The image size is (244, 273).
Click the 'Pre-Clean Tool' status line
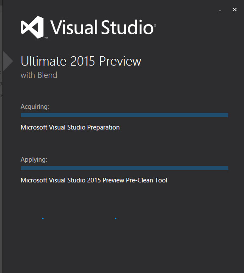click(94, 180)
